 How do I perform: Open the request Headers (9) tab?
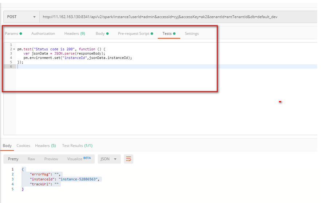[x=75, y=33]
